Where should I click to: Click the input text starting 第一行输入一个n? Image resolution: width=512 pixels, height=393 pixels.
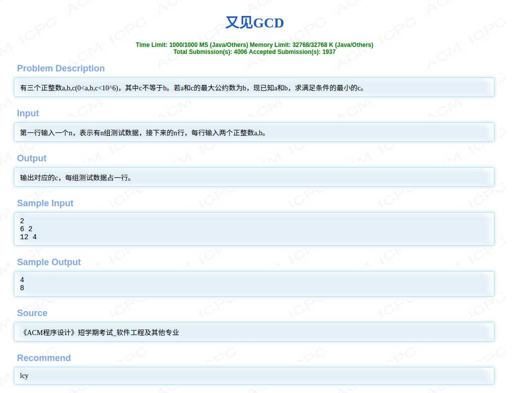click(x=143, y=133)
